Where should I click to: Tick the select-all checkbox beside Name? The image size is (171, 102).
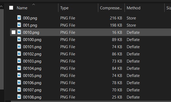point(11,8)
